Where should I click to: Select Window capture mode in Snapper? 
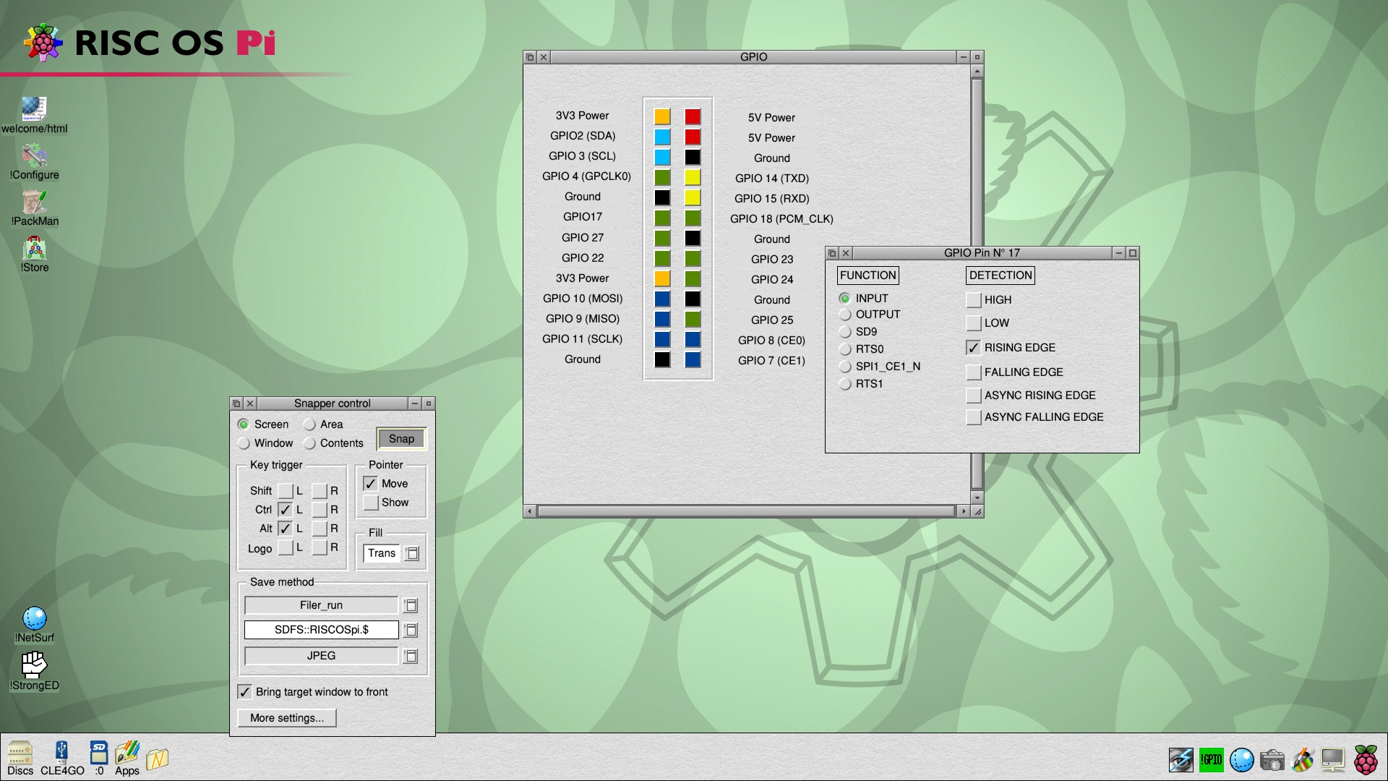pos(244,443)
